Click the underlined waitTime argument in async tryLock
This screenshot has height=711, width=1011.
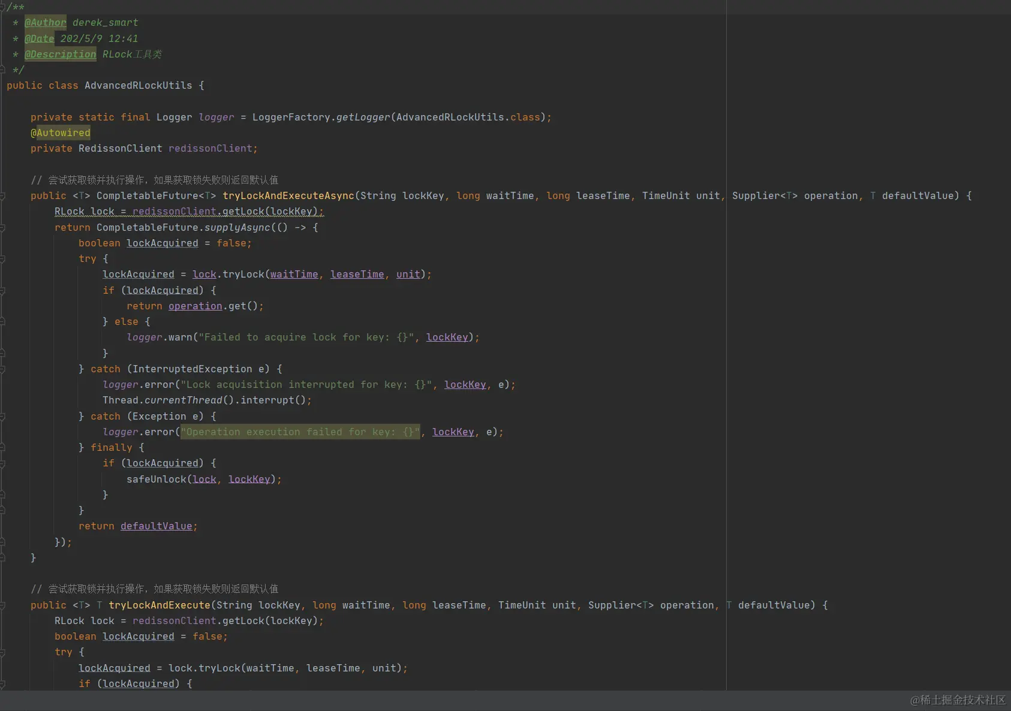tap(294, 275)
